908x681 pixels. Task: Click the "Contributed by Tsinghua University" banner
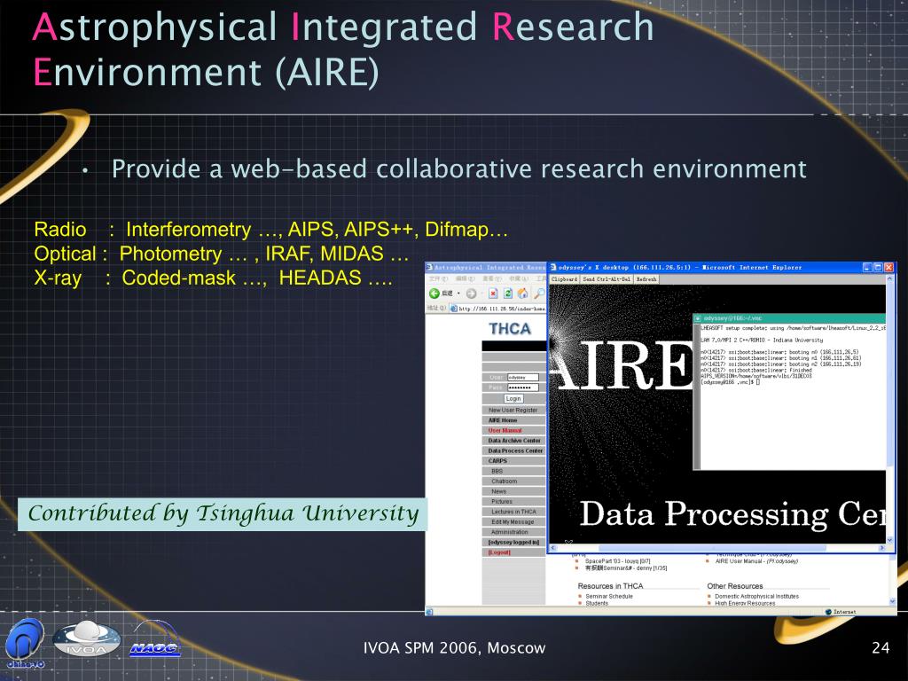[223, 514]
